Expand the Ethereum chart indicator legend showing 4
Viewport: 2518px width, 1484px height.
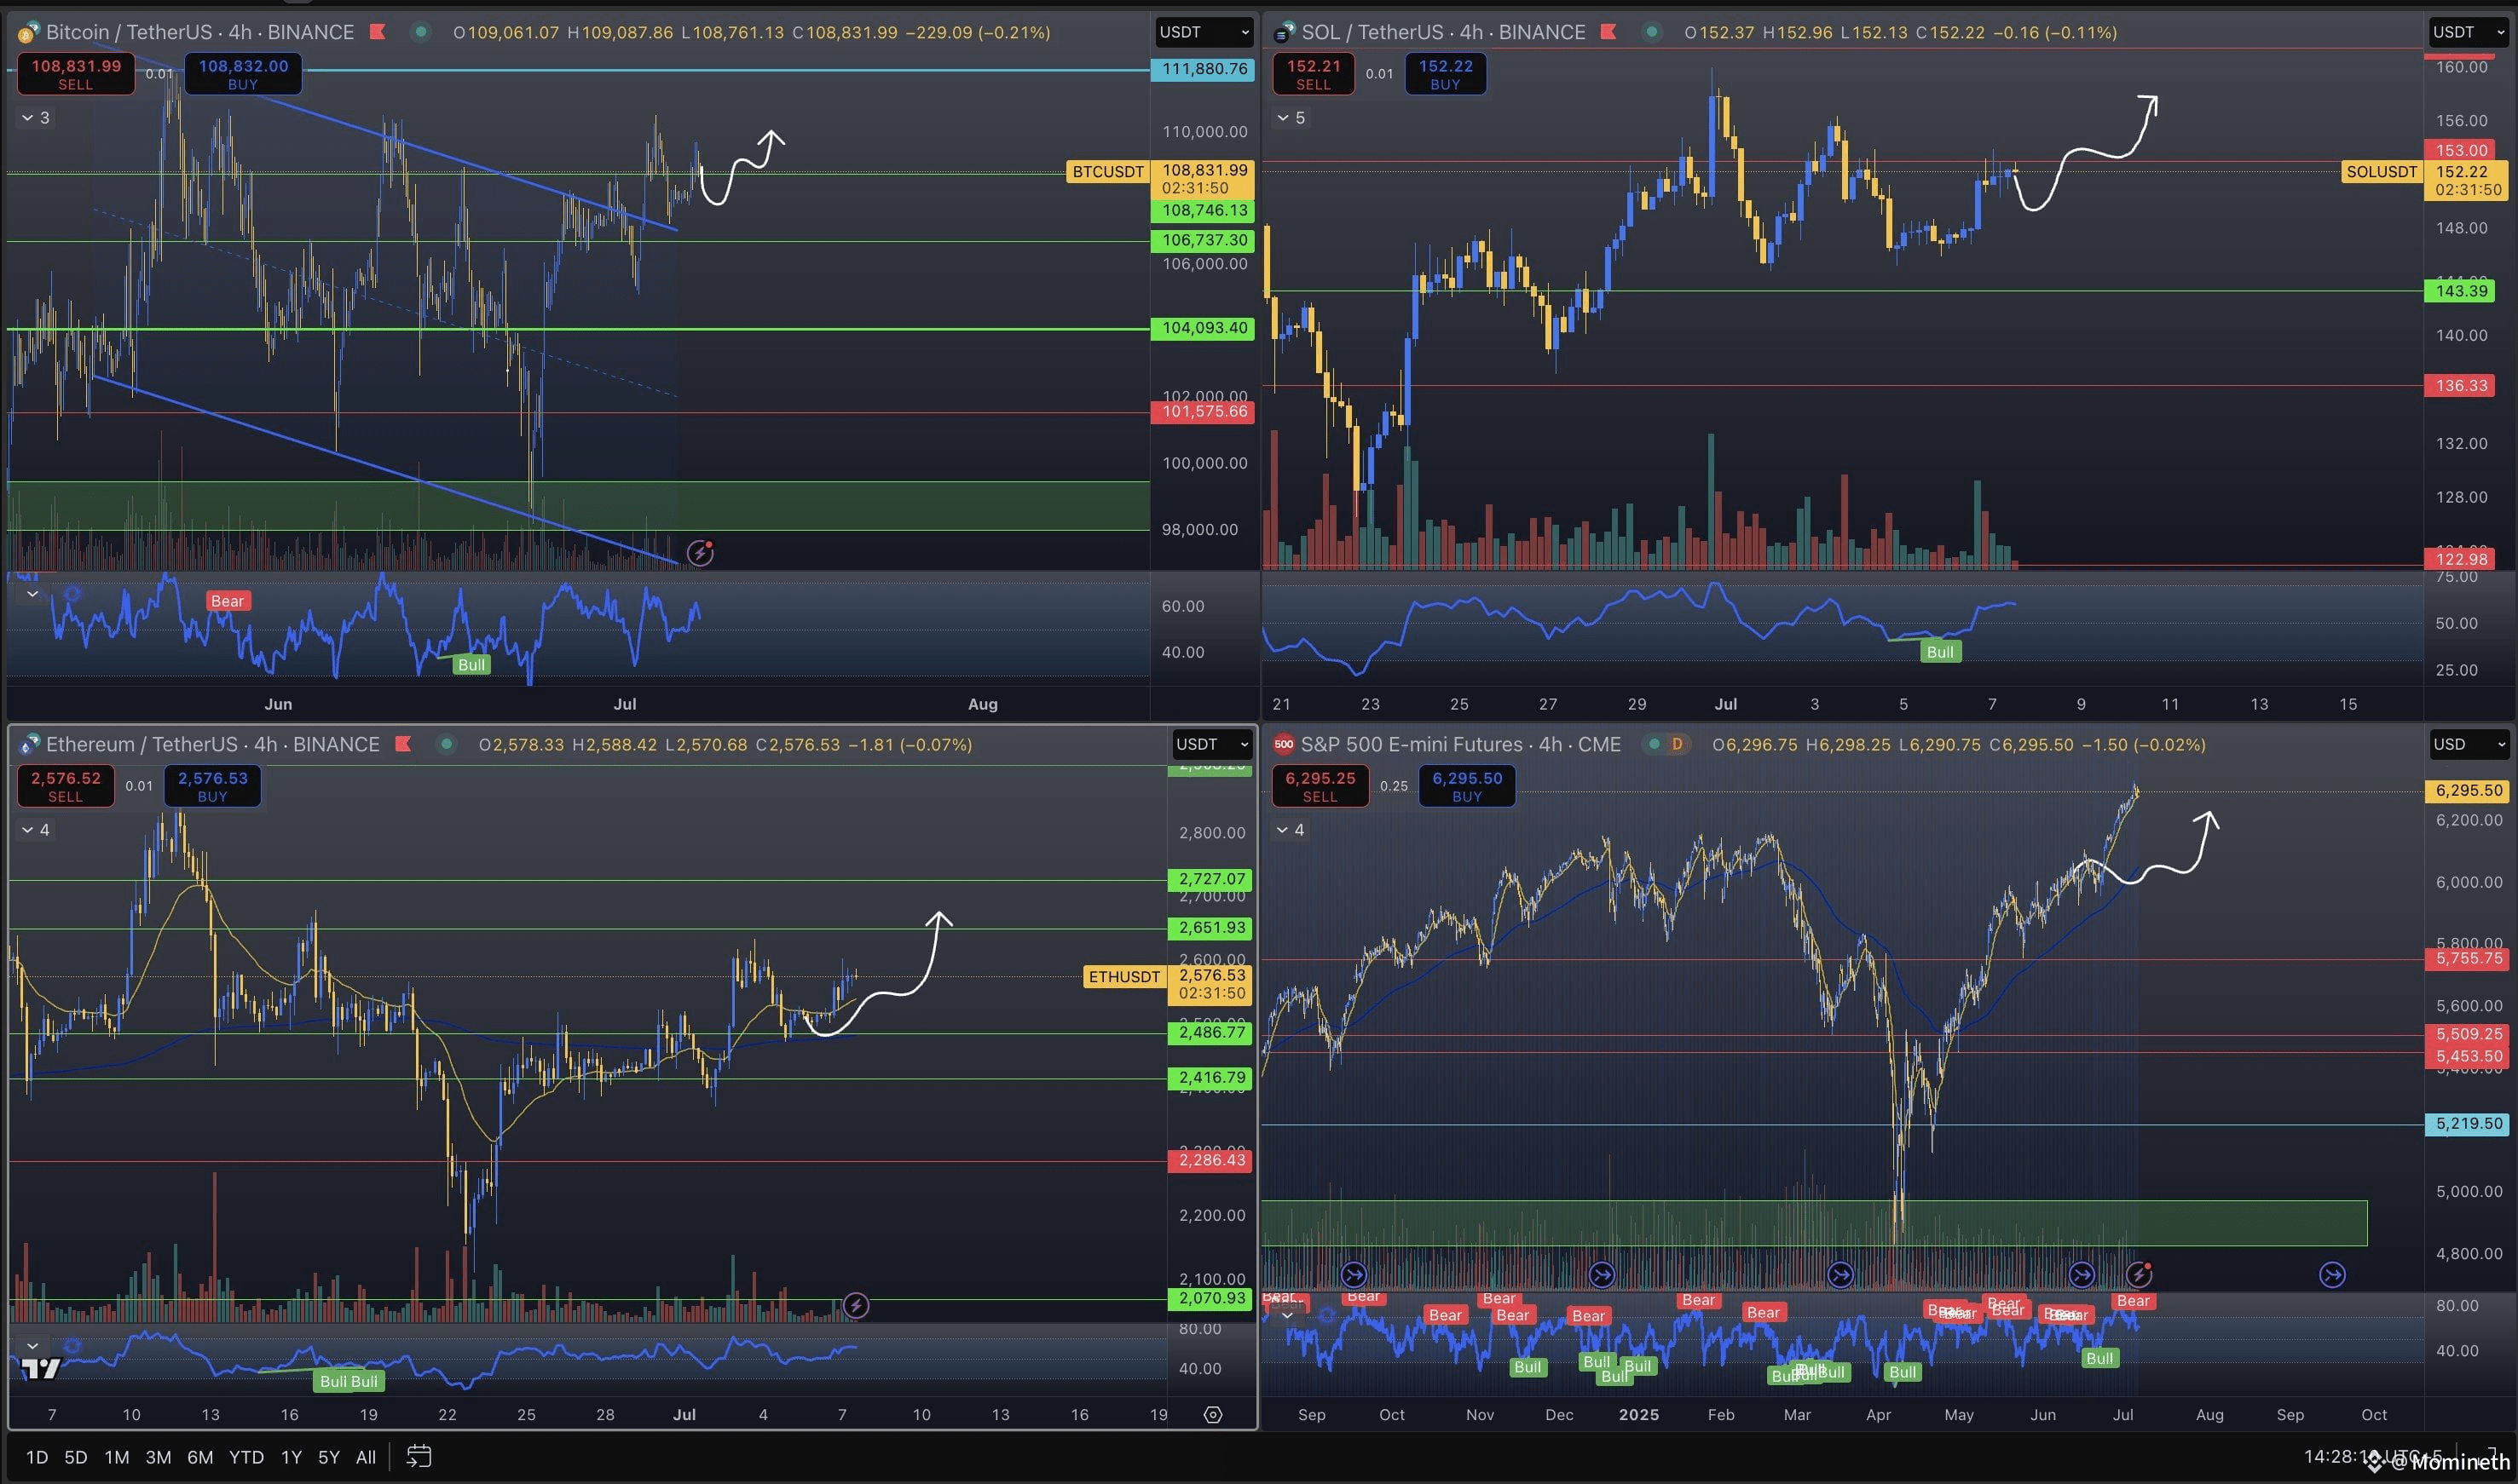[x=35, y=830]
